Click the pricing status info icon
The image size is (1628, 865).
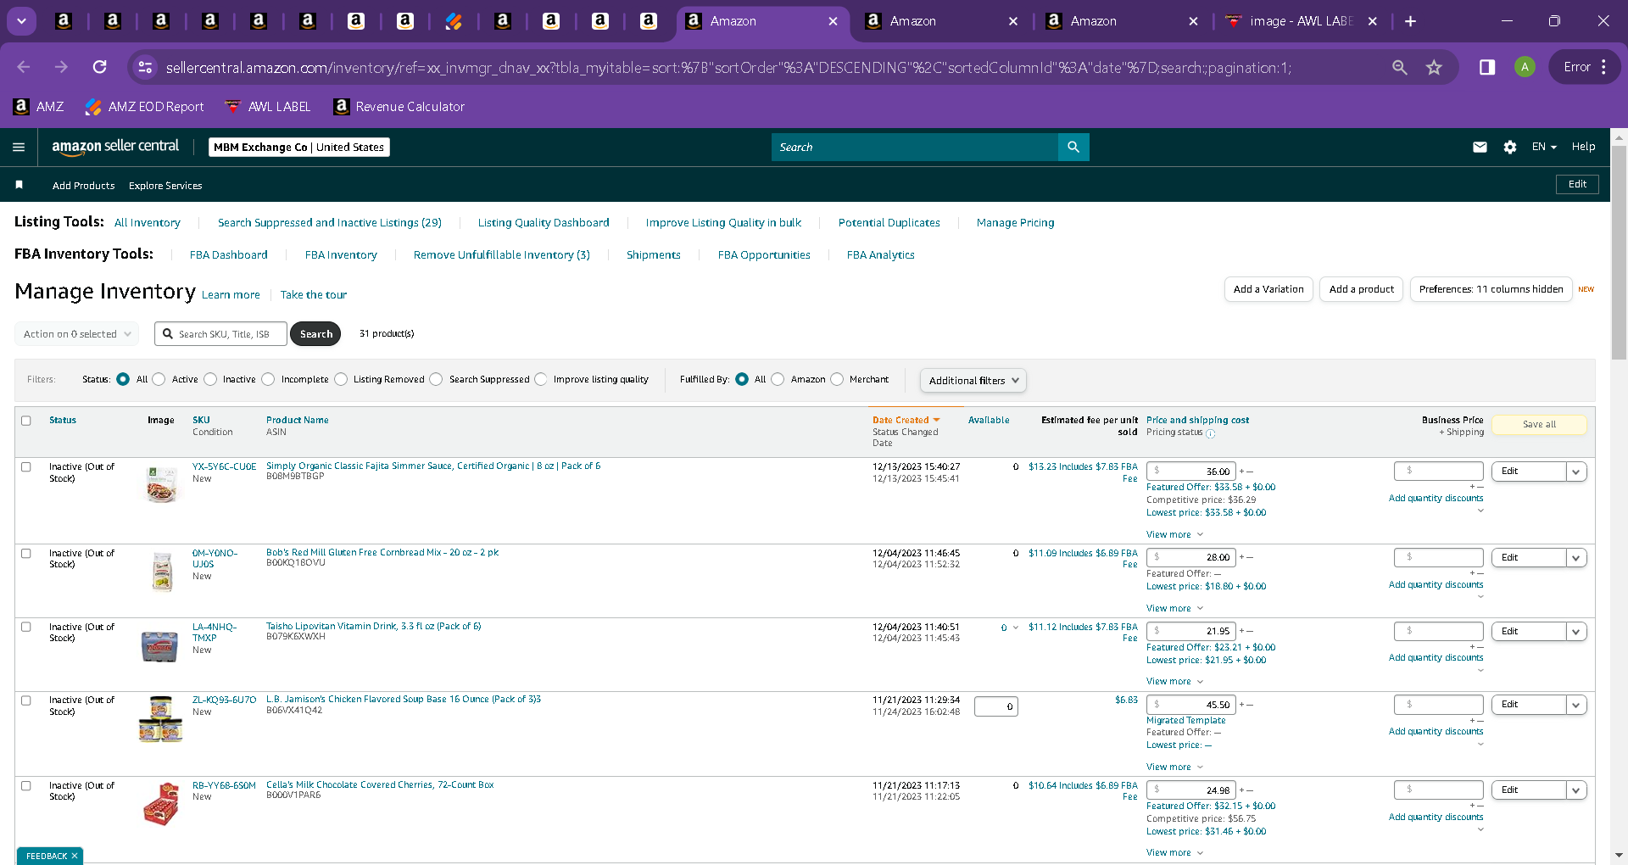click(x=1211, y=433)
